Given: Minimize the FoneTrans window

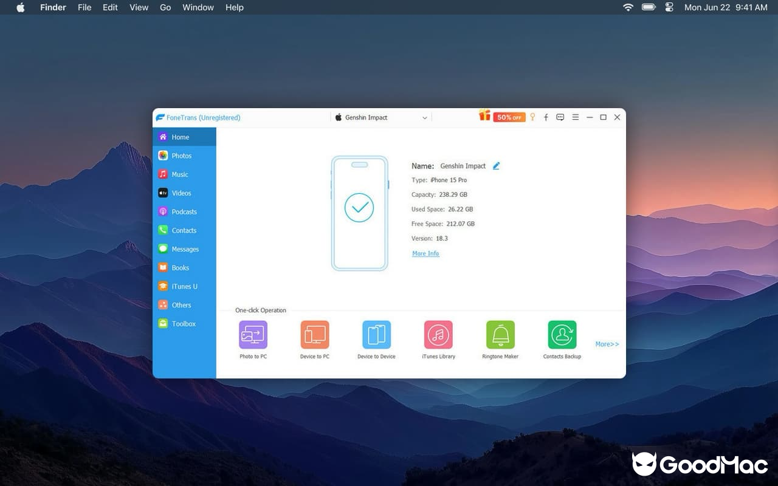Looking at the screenshot, I should tap(590, 117).
